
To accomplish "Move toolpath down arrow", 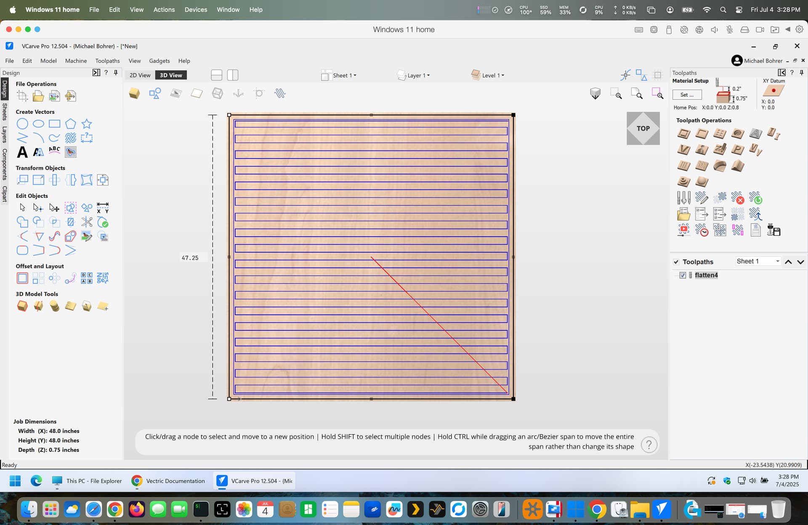I will 801,262.
